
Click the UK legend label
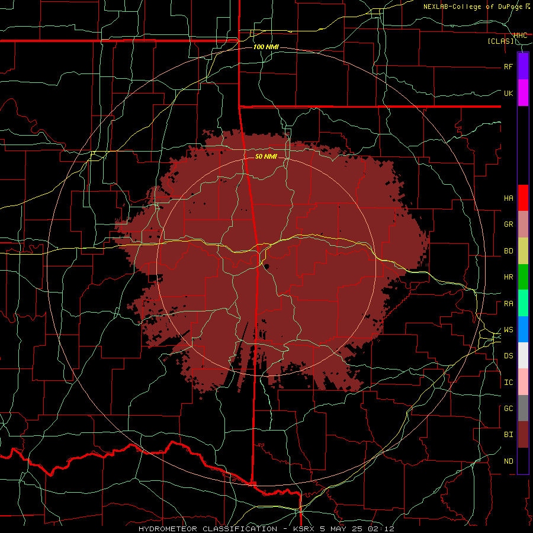pyautogui.click(x=508, y=93)
